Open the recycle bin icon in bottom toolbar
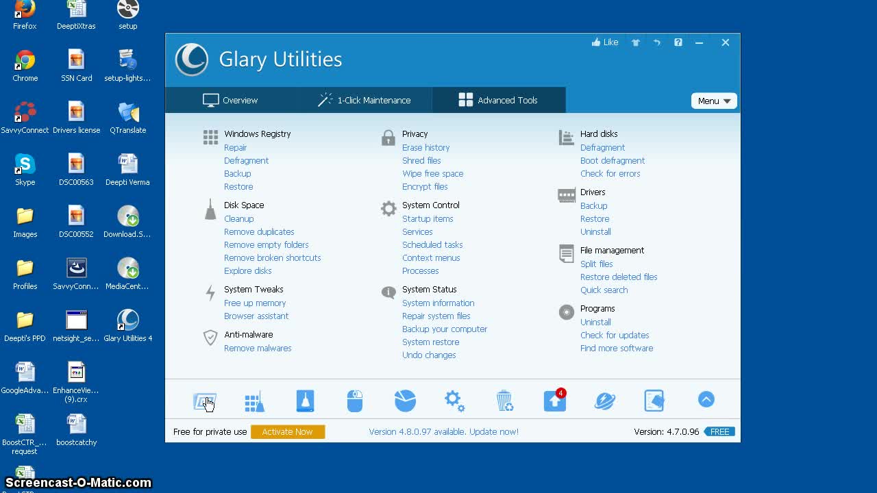877x493 pixels. (505, 401)
